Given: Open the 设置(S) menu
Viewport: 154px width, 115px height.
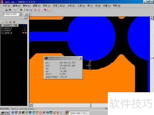Looking at the screenshot, I should (x=107, y=6).
